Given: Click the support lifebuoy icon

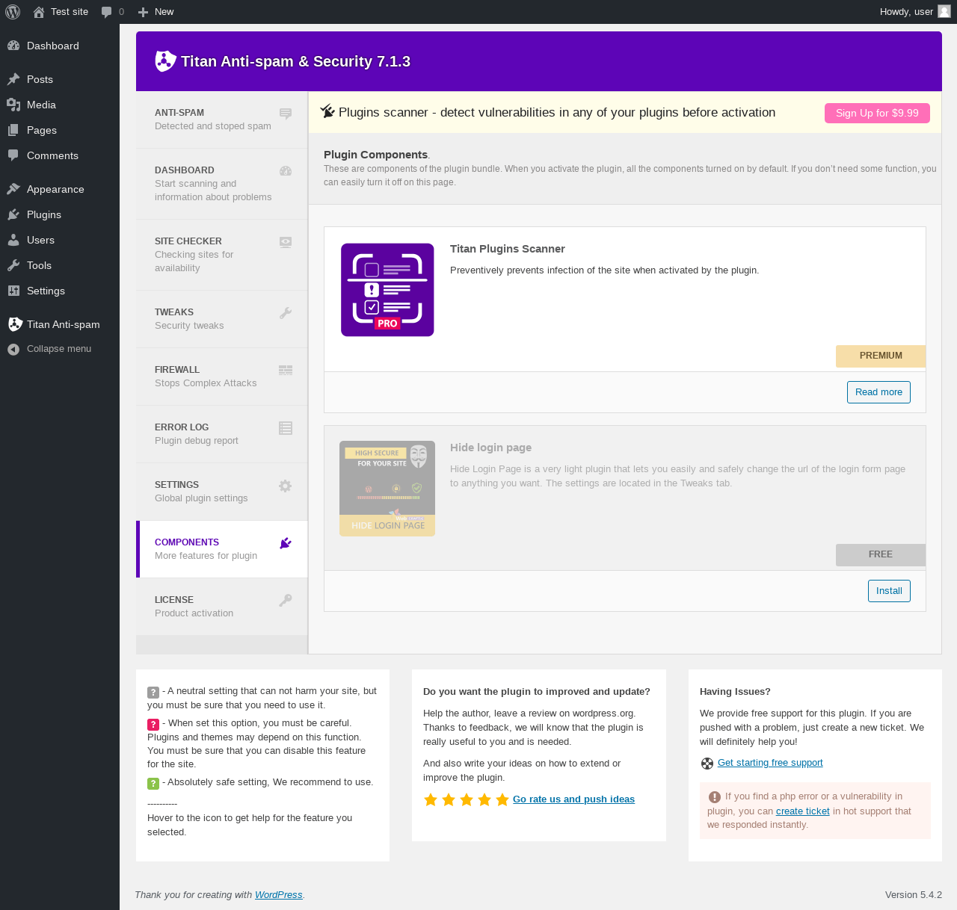Looking at the screenshot, I should 707,764.
